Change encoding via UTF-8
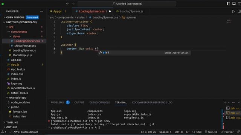 pos(178,132)
